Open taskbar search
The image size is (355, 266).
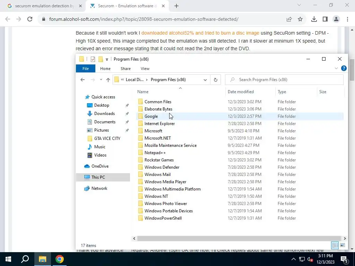[25, 259]
